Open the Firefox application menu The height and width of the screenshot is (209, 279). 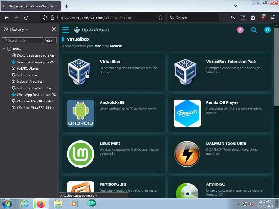272,17
